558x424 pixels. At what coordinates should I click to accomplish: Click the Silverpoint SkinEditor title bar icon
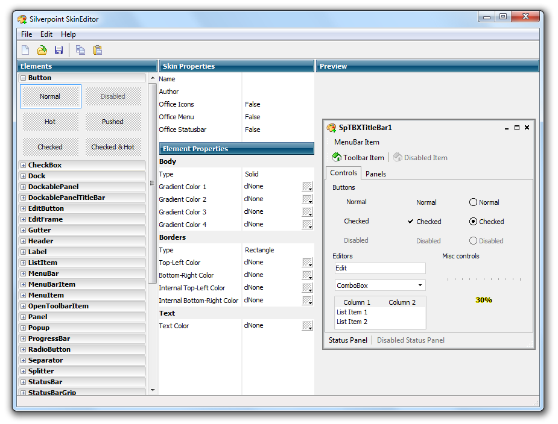[x=22, y=19]
